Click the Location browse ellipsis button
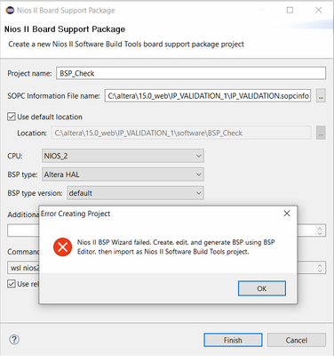Screen dimensions: 334x356 (x=321, y=133)
